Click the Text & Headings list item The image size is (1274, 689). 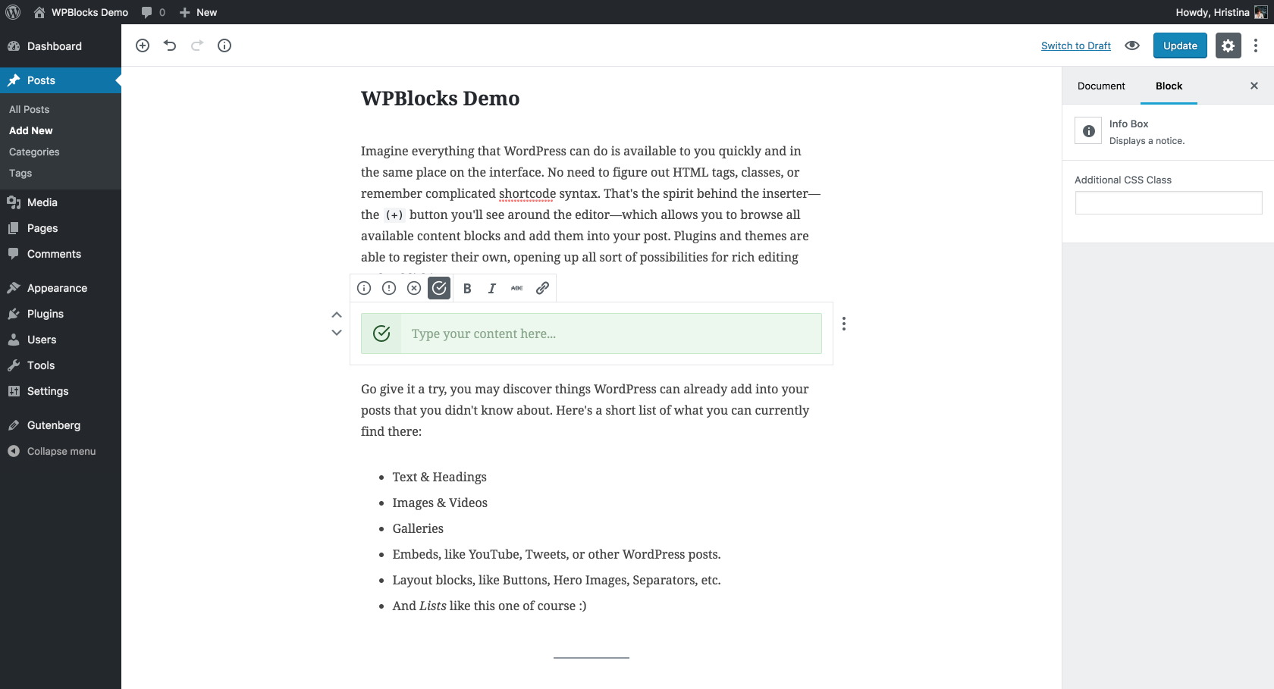439,477
